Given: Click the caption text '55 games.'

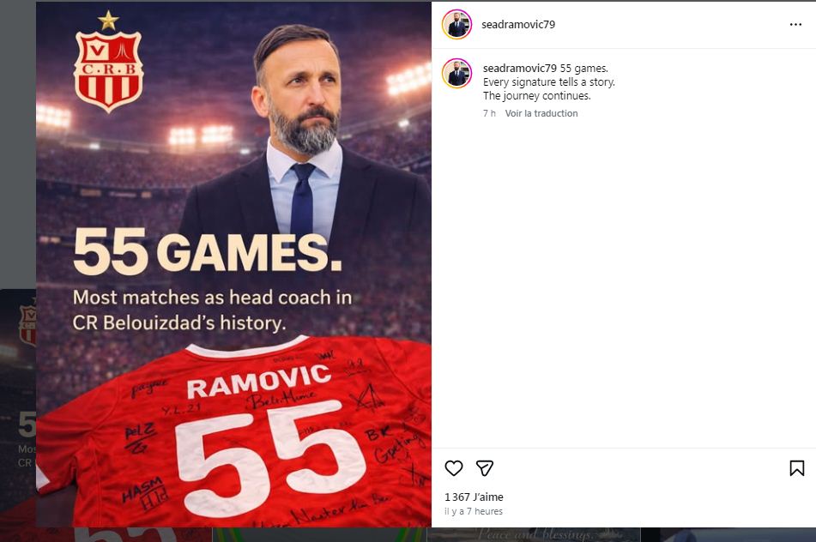Looking at the screenshot, I should 584,68.
